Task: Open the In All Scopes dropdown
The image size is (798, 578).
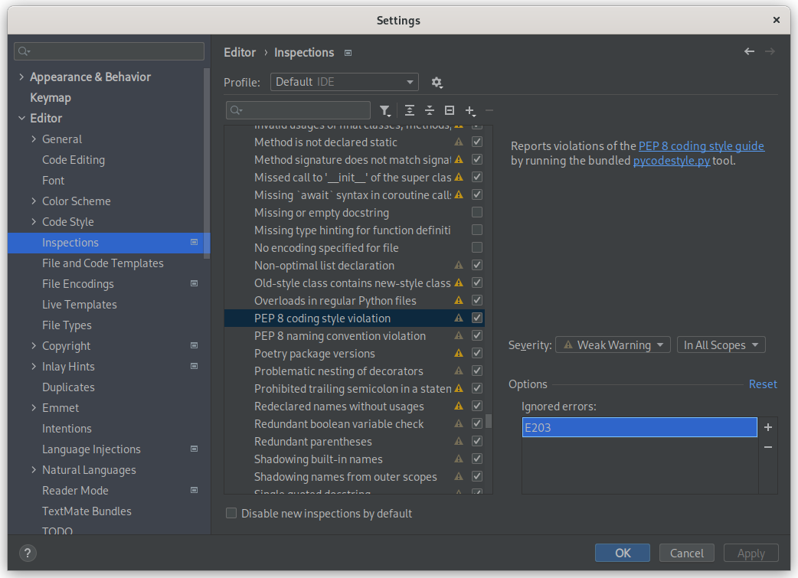Action: coord(721,345)
